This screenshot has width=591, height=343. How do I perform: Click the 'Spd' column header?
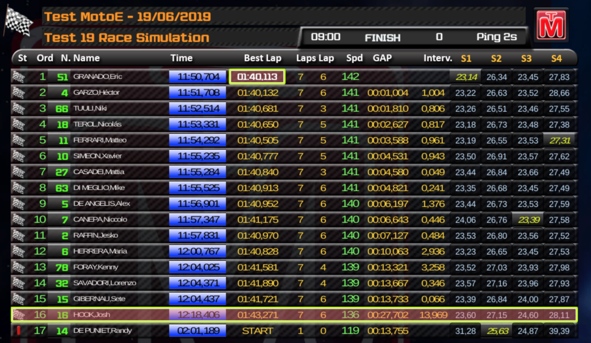click(354, 58)
